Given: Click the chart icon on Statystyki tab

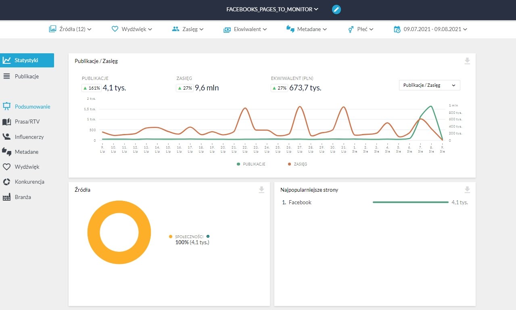Looking at the screenshot, I should tap(6, 60).
